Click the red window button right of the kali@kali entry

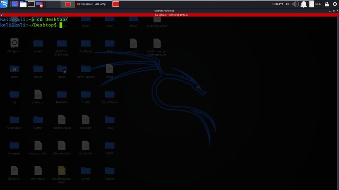click(116, 4)
